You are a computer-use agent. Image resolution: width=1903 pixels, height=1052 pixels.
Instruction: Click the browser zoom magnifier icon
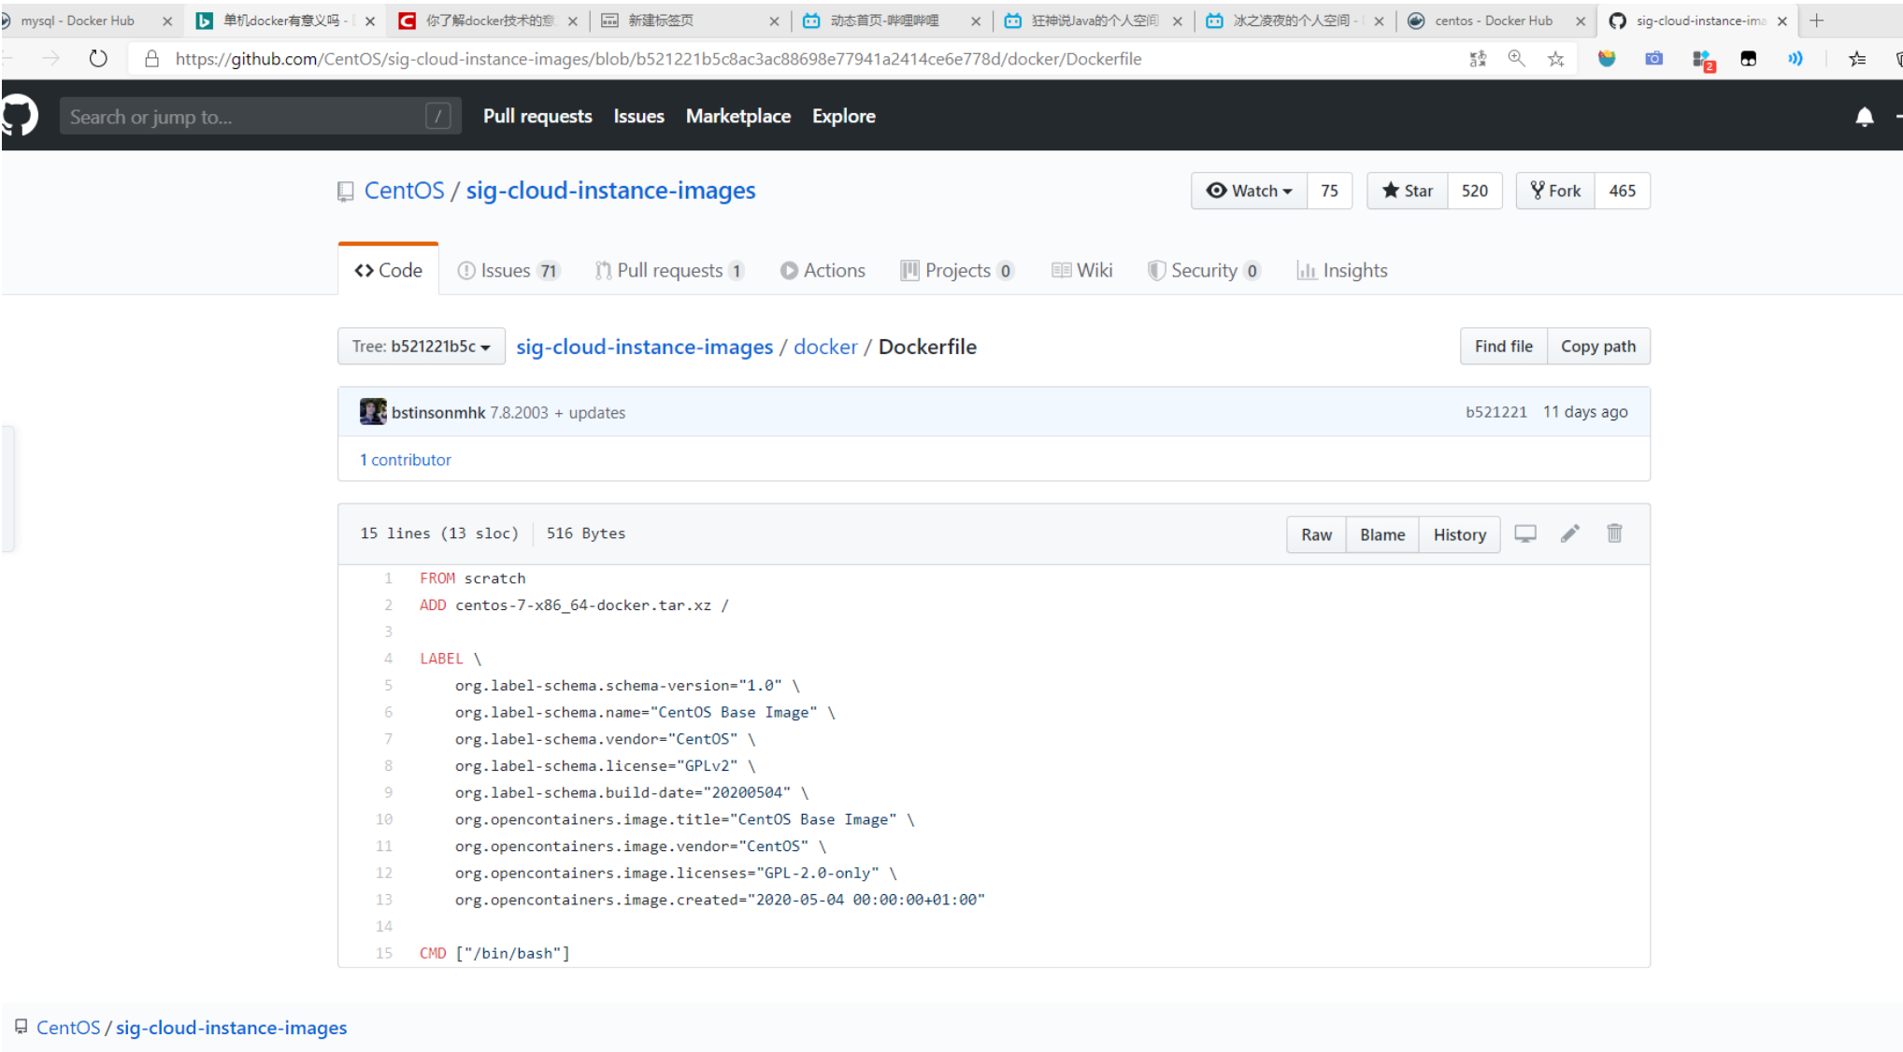tap(1516, 59)
